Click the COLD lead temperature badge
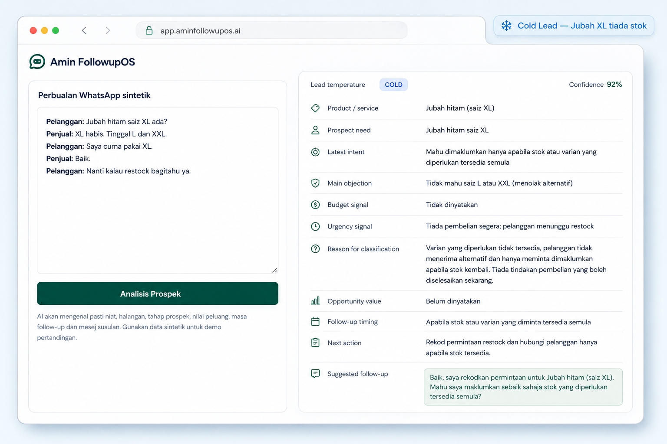Image resolution: width=667 pixels, height=444 pixels. tap(393, 85)
